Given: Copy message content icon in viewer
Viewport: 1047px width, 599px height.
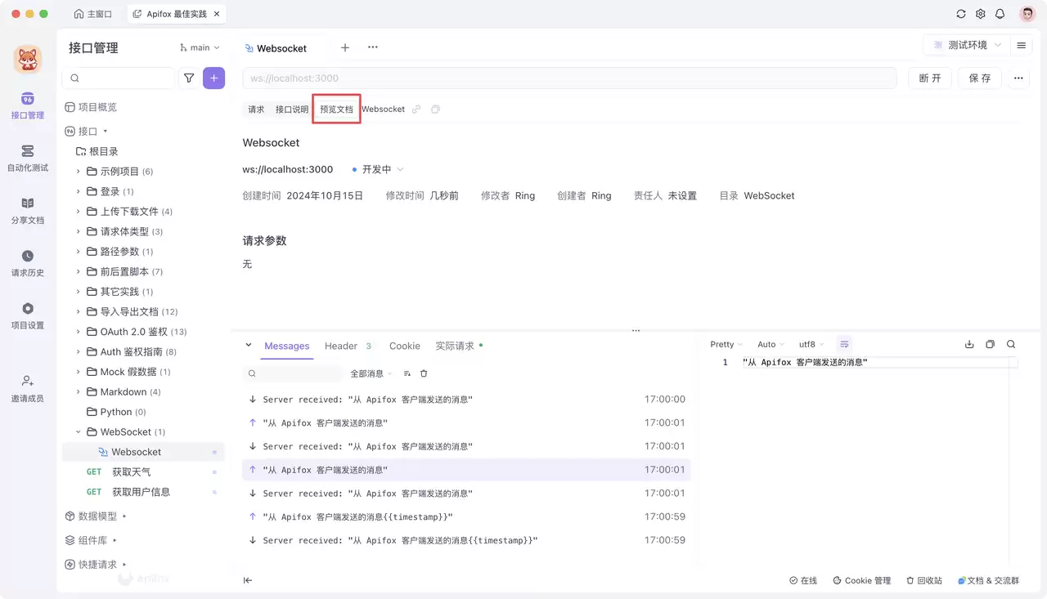Looking at the screenshot, I should (x=990, y=344).
